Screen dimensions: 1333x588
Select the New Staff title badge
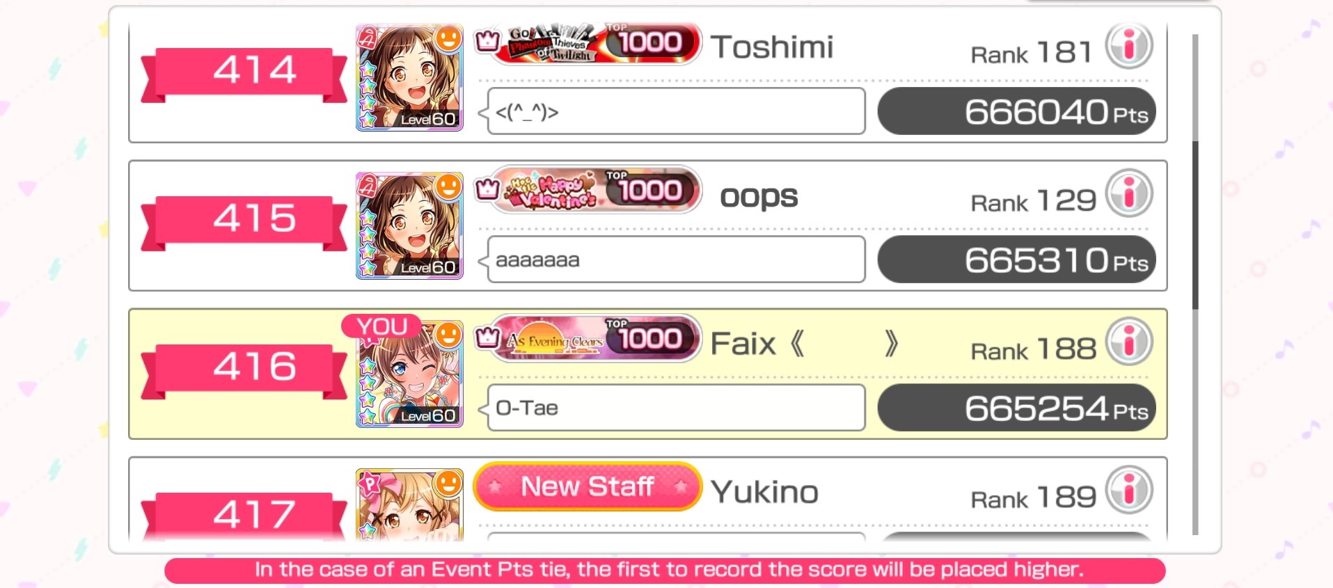pos(587,486)
